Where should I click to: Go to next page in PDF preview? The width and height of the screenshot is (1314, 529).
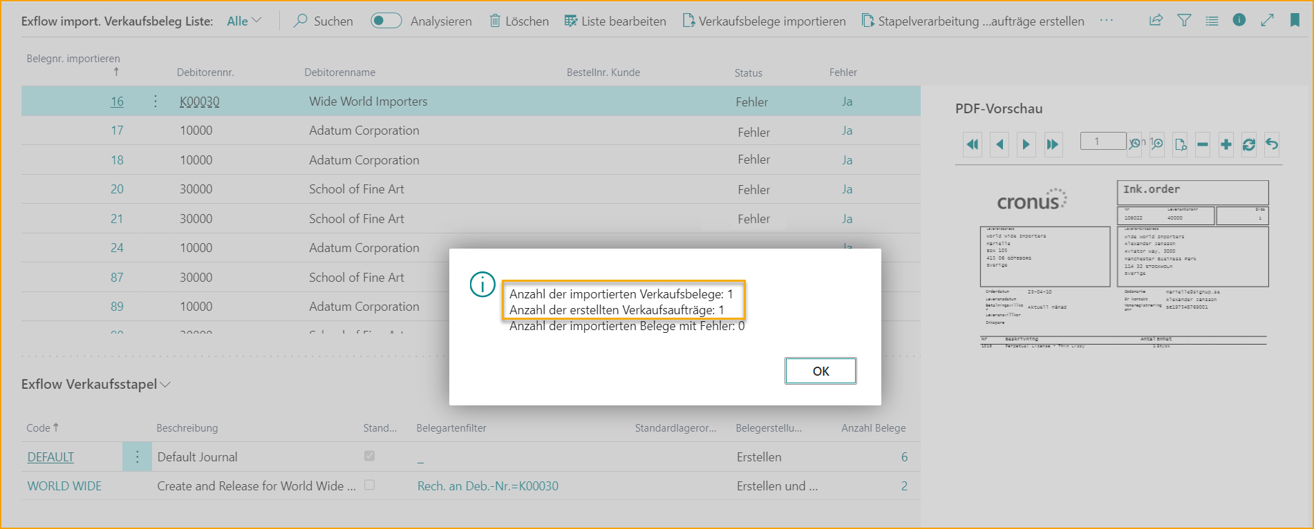click(x=1026, y=144)
